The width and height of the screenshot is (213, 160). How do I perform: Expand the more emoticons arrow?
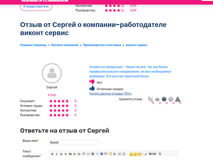143,154
